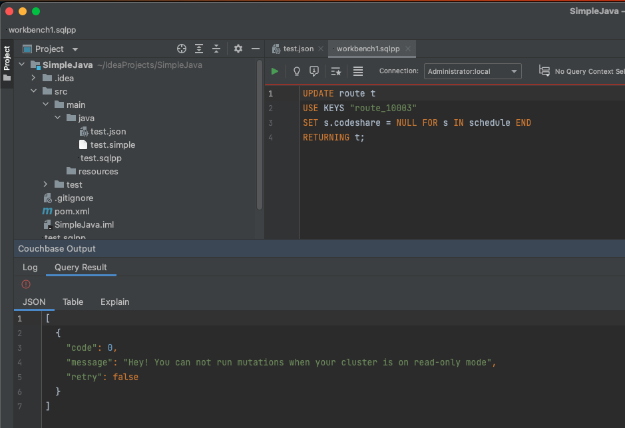This screenshot has width=625, height=428.
Task: Click the red error icon in Query Result
Action: (26, 284)
